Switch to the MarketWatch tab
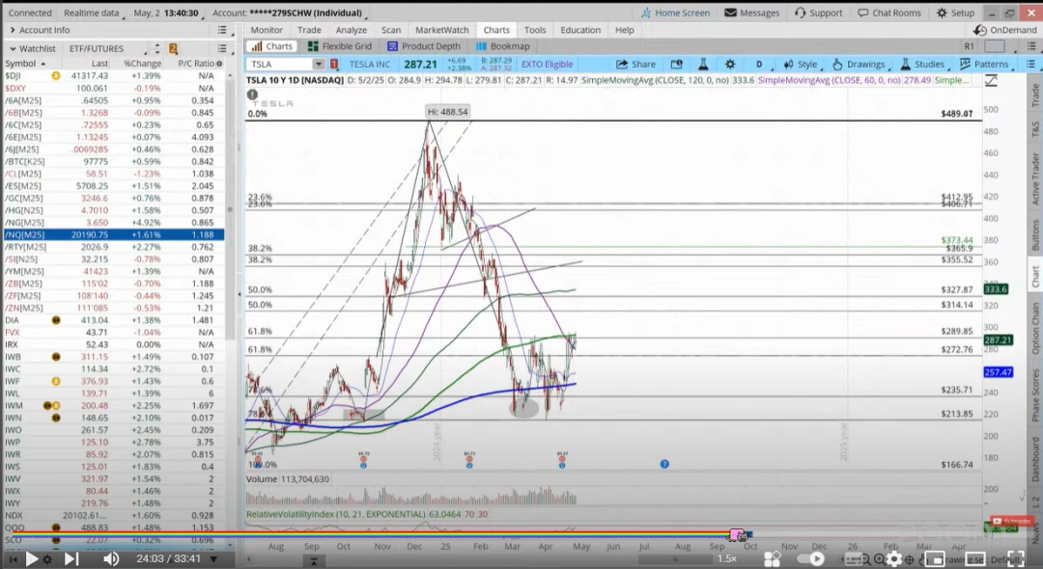Image resolution: width=1043 pixels, height=569 pixels. pyautogui.click(x=441, y=30)
